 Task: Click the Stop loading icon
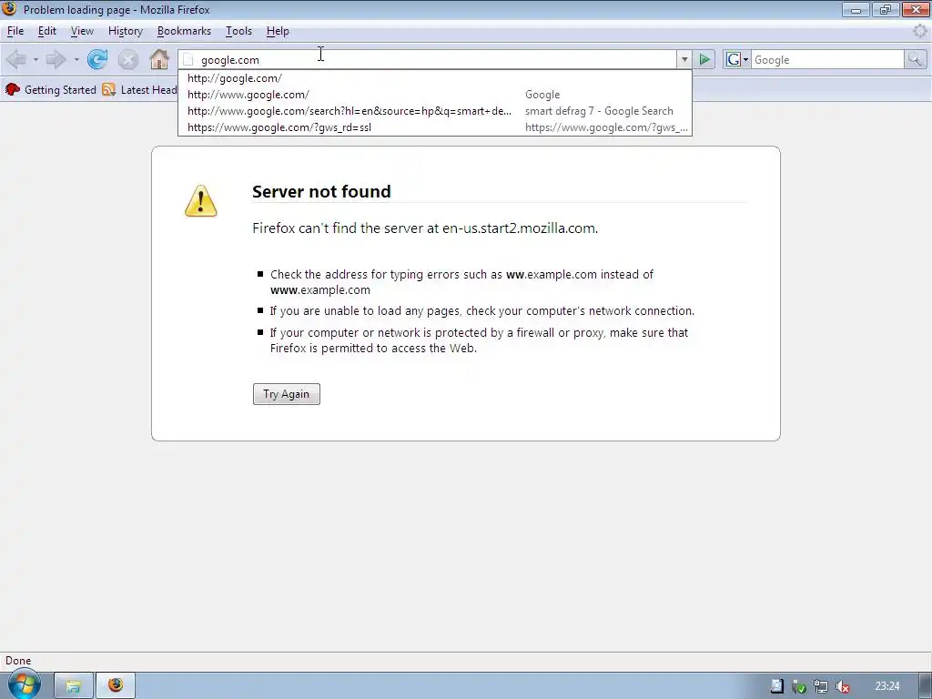click(127, 59)
